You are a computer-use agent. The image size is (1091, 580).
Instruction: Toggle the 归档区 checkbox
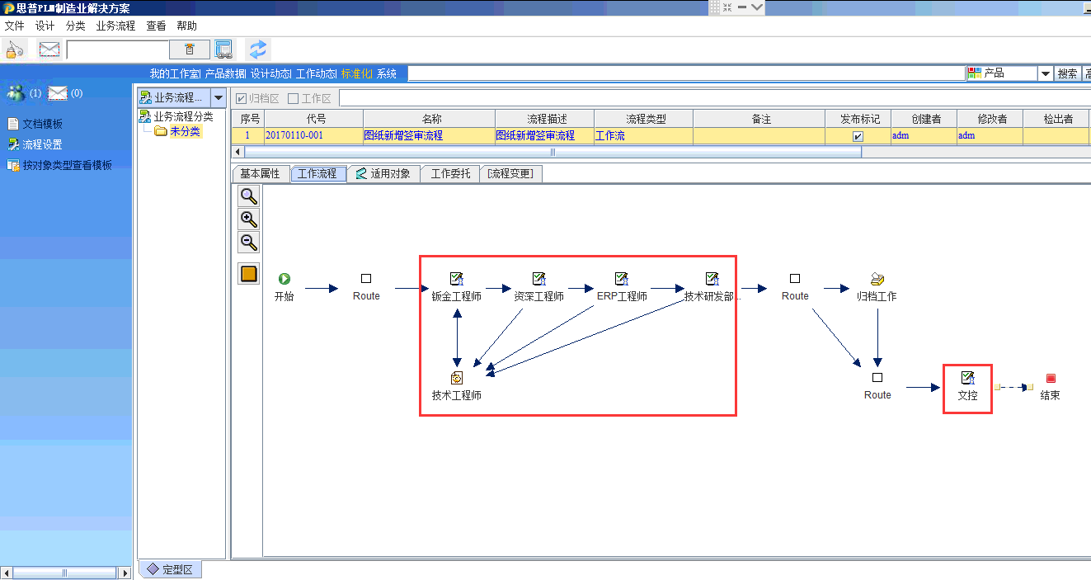[241, 99]
